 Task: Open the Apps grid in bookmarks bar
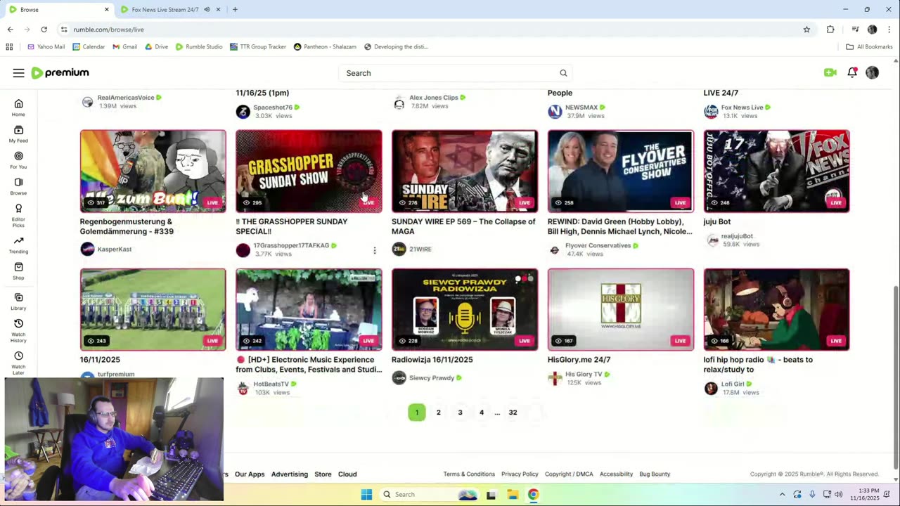(x=9, y=47)
